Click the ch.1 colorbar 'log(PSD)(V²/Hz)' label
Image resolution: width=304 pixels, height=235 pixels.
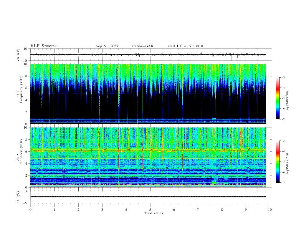click(x=287, y=100)
